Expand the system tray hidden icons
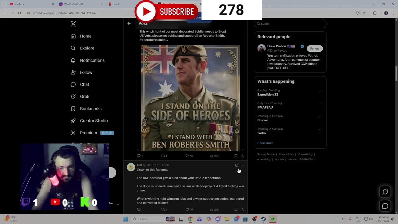 coord(337,219)
